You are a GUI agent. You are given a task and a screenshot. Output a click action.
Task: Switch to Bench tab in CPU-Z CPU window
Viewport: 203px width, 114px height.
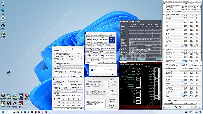[106, 35]
